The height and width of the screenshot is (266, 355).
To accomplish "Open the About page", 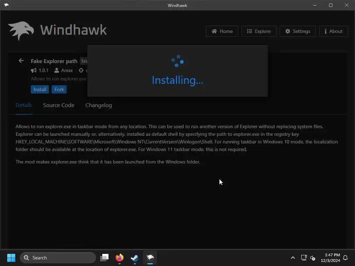I will point(334,31).
